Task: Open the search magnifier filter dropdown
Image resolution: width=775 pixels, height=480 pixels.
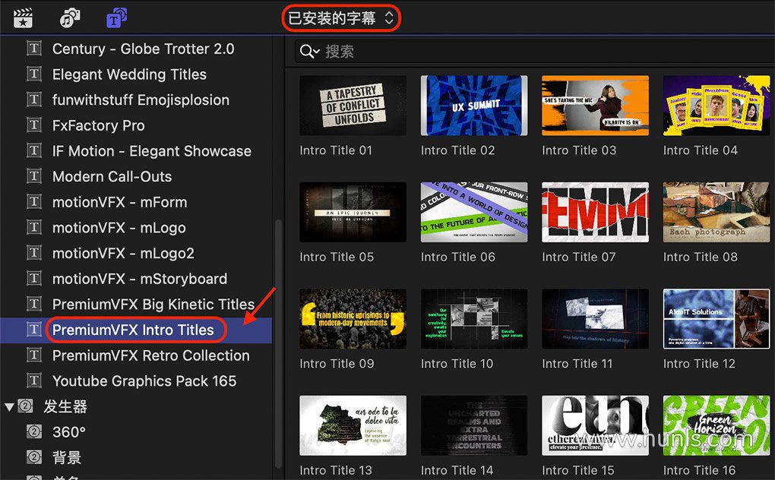Action: coord(310,52)
